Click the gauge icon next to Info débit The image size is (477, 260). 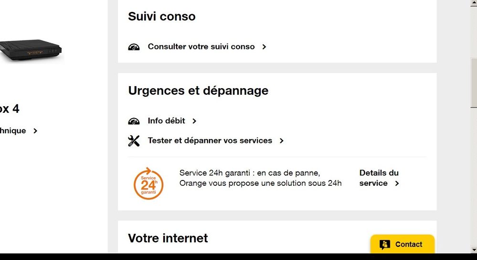tap(134, 121)
